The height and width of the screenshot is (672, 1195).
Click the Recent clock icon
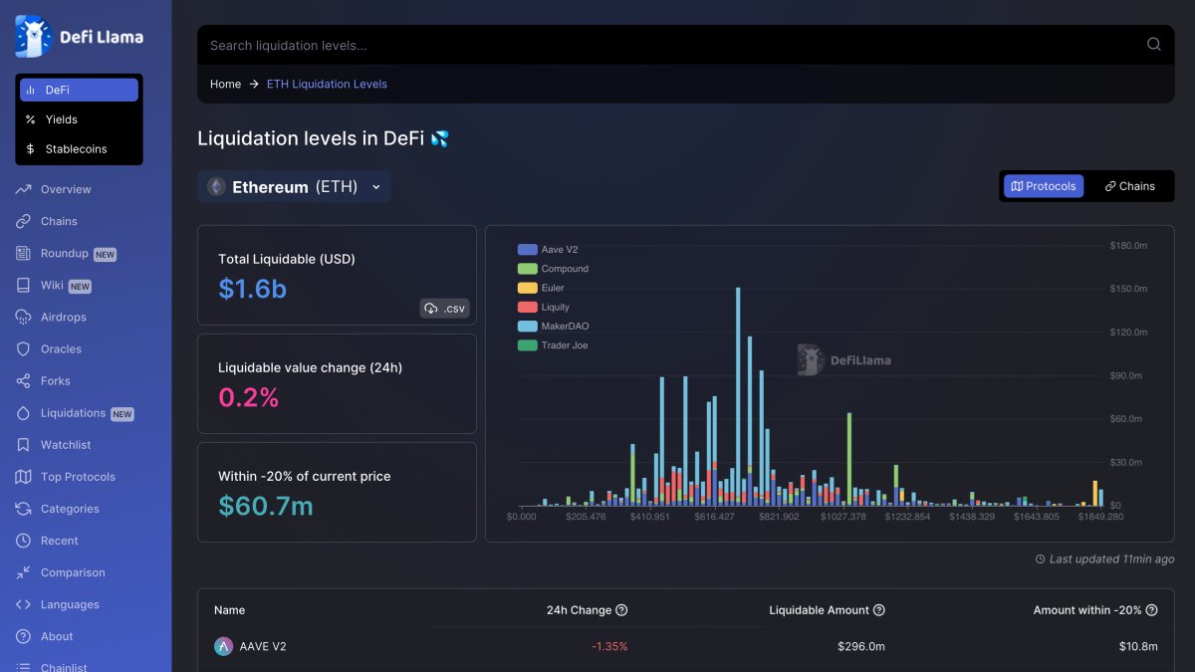coord(23,540)
